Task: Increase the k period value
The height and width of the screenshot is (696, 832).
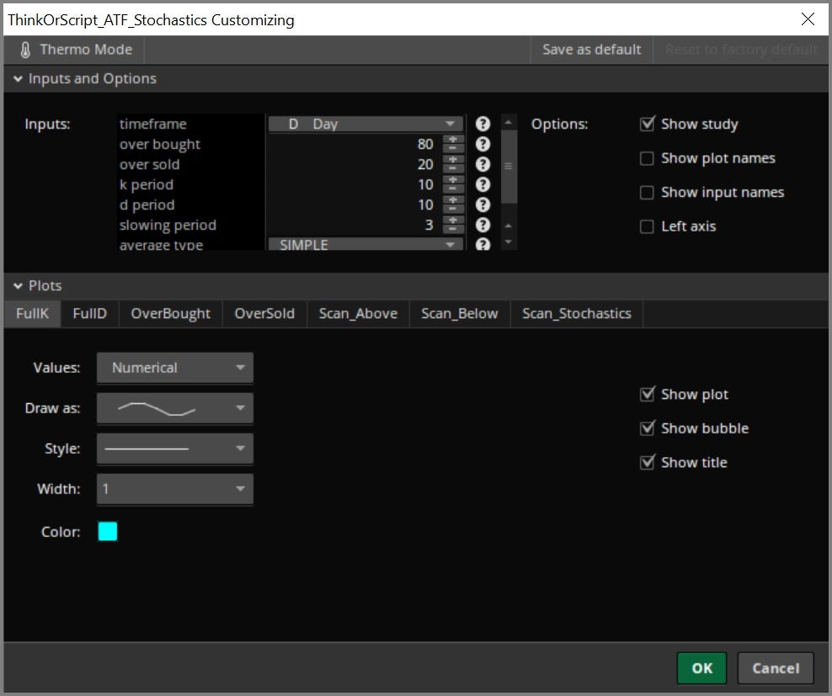Action: (x=453, y=180)
